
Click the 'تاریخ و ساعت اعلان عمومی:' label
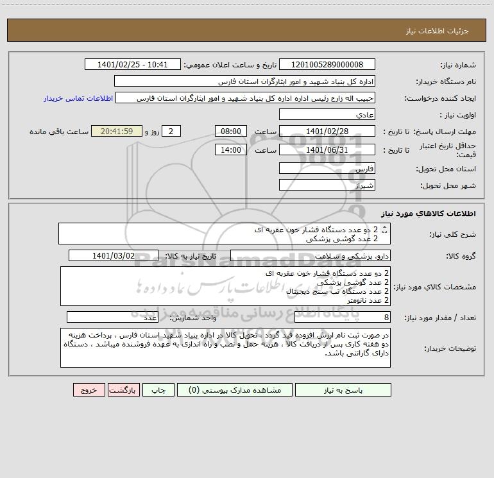point(230,65)
